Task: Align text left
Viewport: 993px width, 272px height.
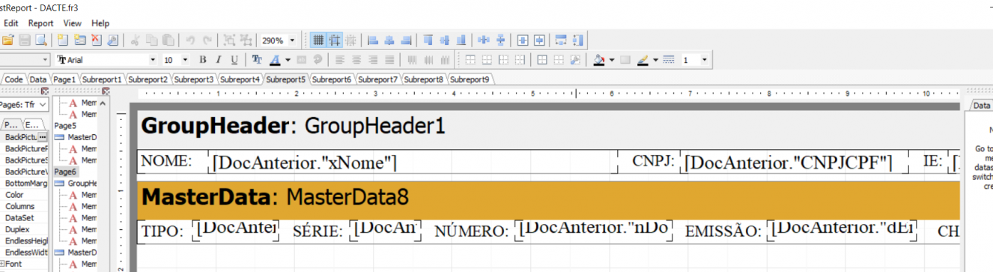Action: coord(339,60)
